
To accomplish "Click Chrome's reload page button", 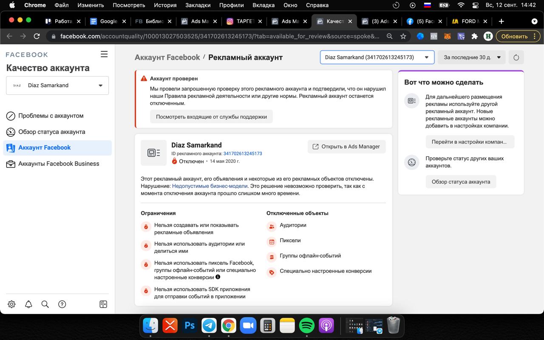I will [x=37, y=37].
